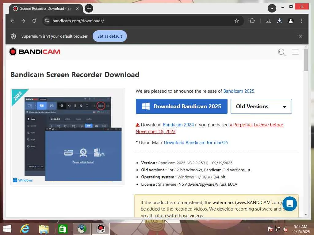Close the Screen Recorder Download tab

[77, 9]
